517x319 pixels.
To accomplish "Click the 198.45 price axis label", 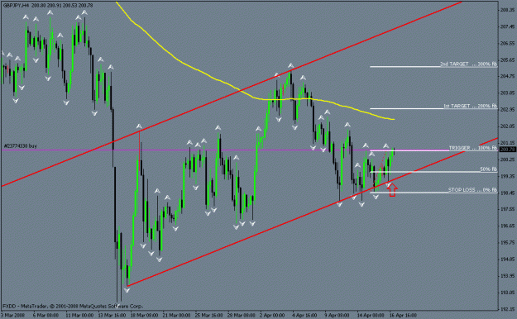I will click(507, 193).
